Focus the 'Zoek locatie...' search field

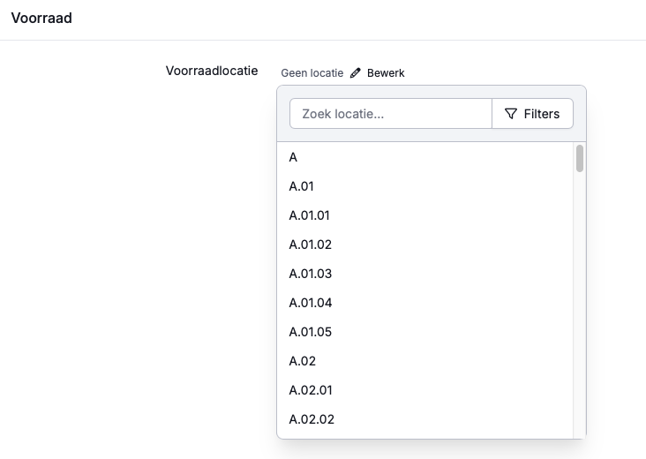[390, 114]
